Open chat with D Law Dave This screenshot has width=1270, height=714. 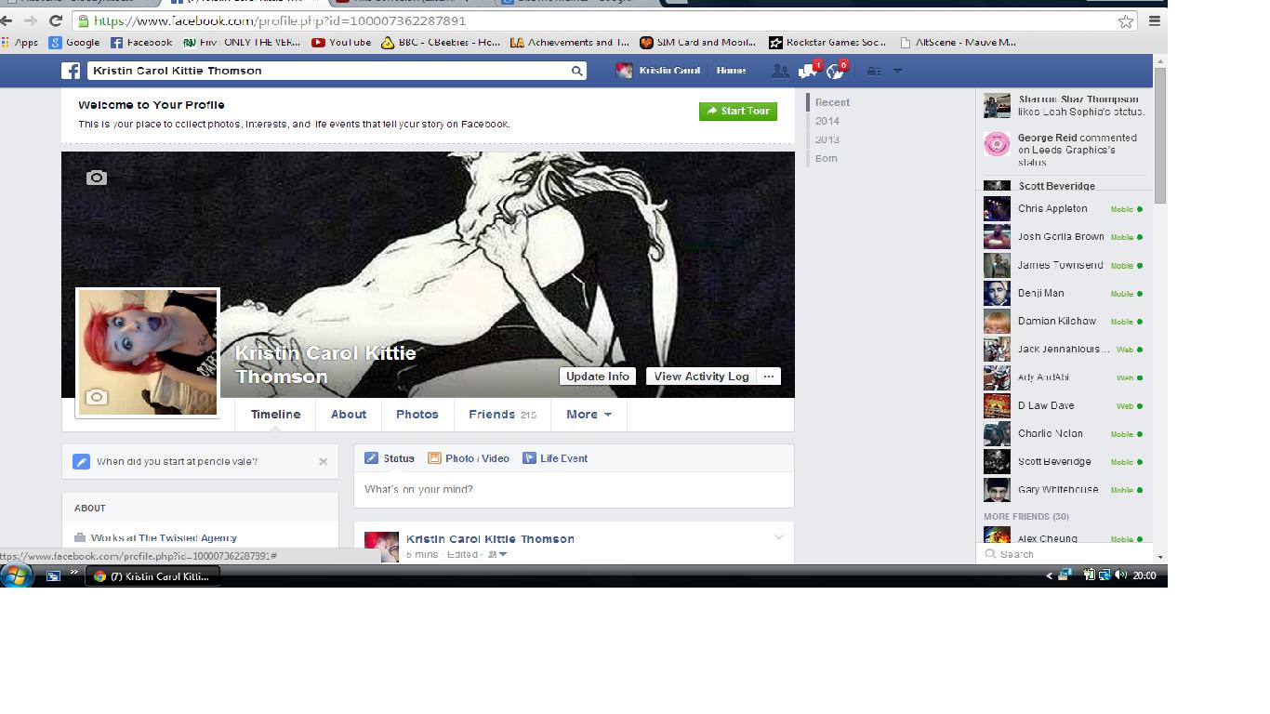tap(1065, 405)
